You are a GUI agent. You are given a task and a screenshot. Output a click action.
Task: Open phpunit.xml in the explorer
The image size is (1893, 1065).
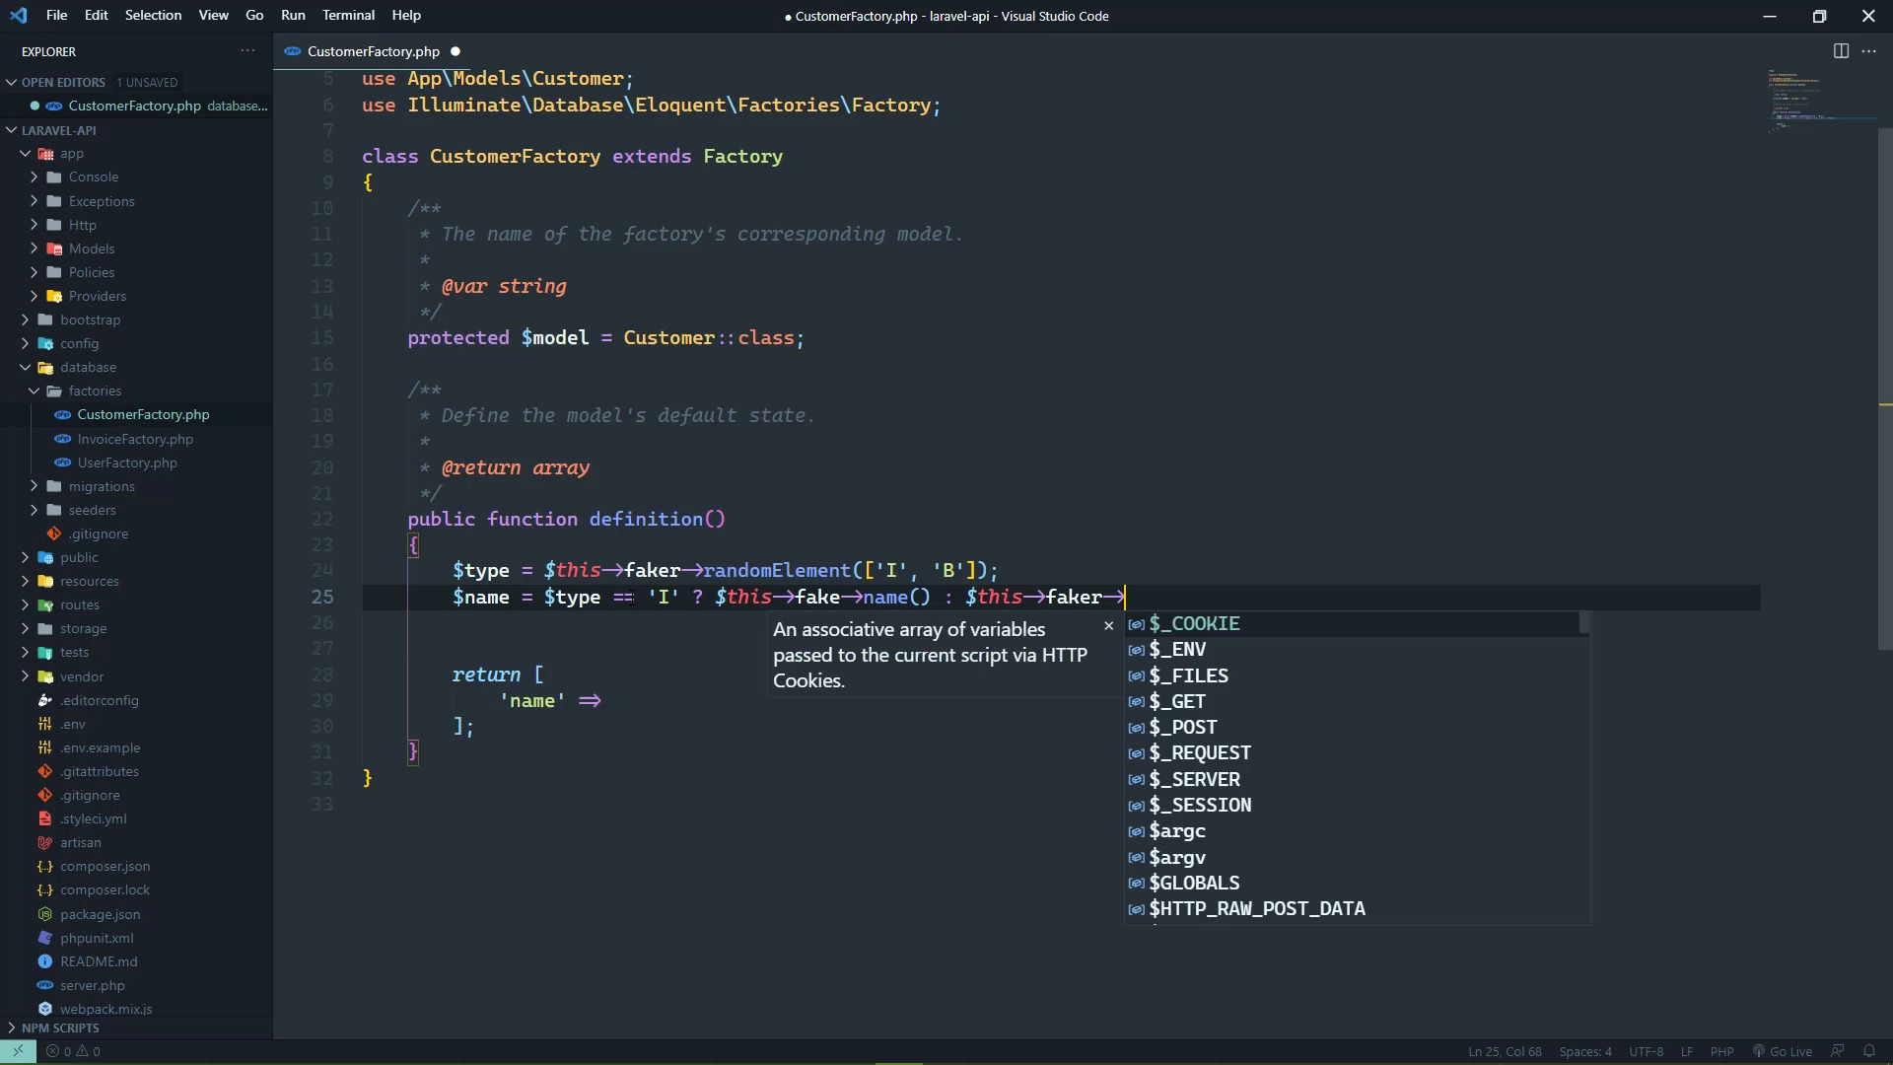click(97, 938)
